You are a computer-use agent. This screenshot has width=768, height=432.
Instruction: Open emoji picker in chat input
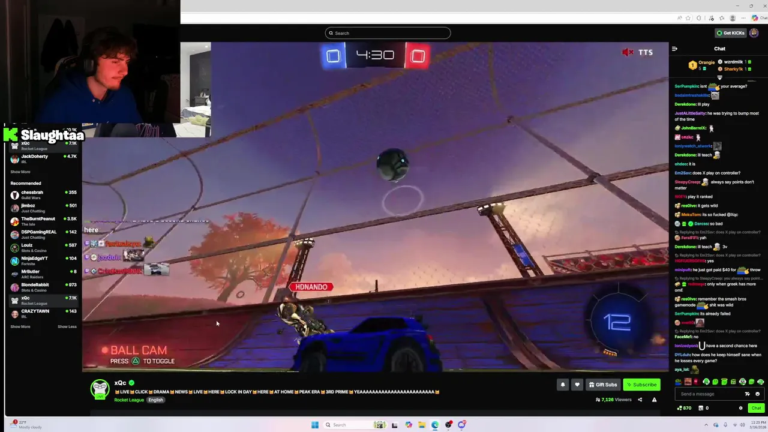[x=757, y=394]
